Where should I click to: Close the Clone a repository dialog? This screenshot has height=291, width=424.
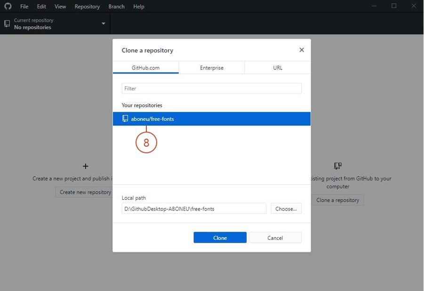click(x=302, y=50)
